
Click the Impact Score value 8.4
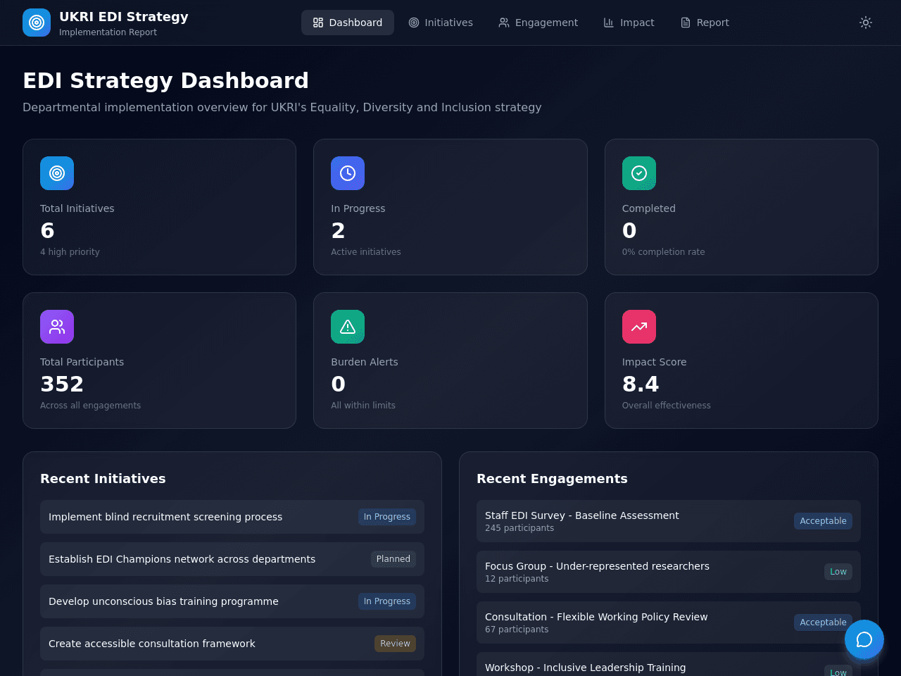click(641, 384)
